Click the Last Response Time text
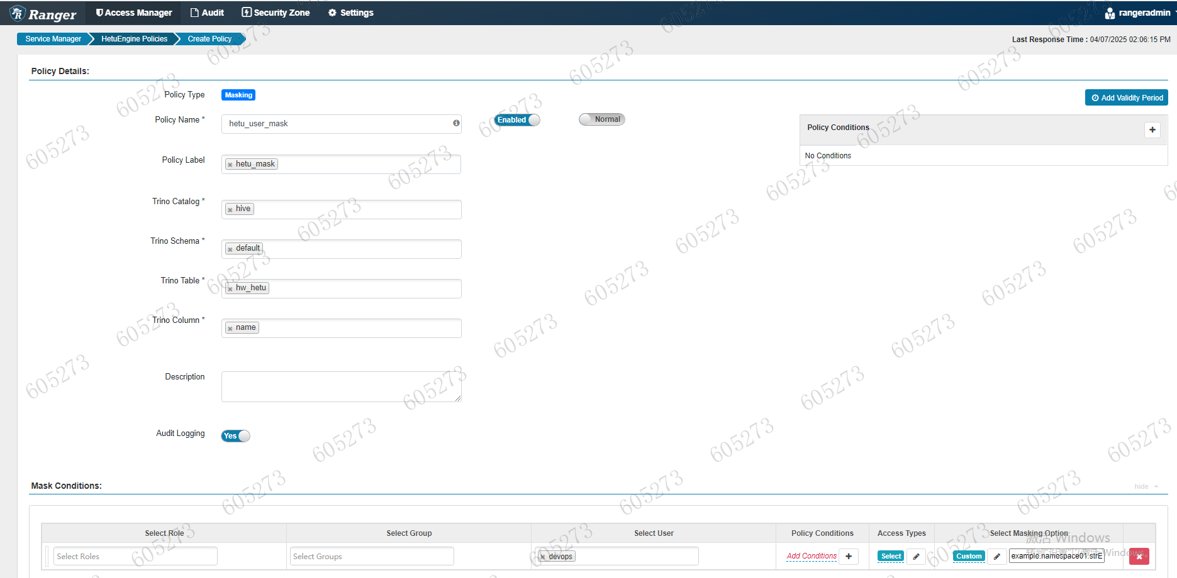This screenshot has height=578, width=1177. pos(1091,40)
